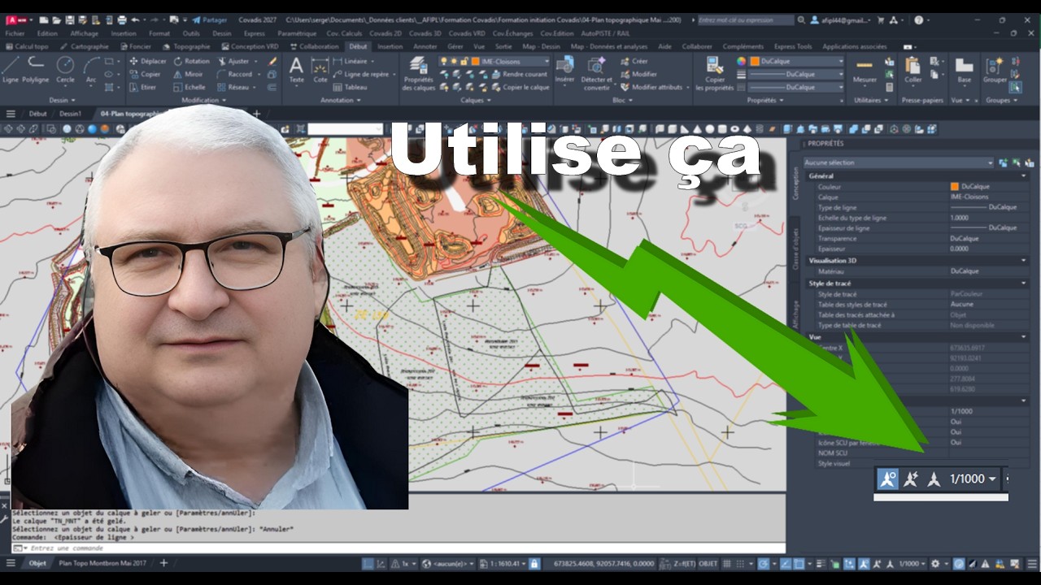Click the save disk icon

70,19
